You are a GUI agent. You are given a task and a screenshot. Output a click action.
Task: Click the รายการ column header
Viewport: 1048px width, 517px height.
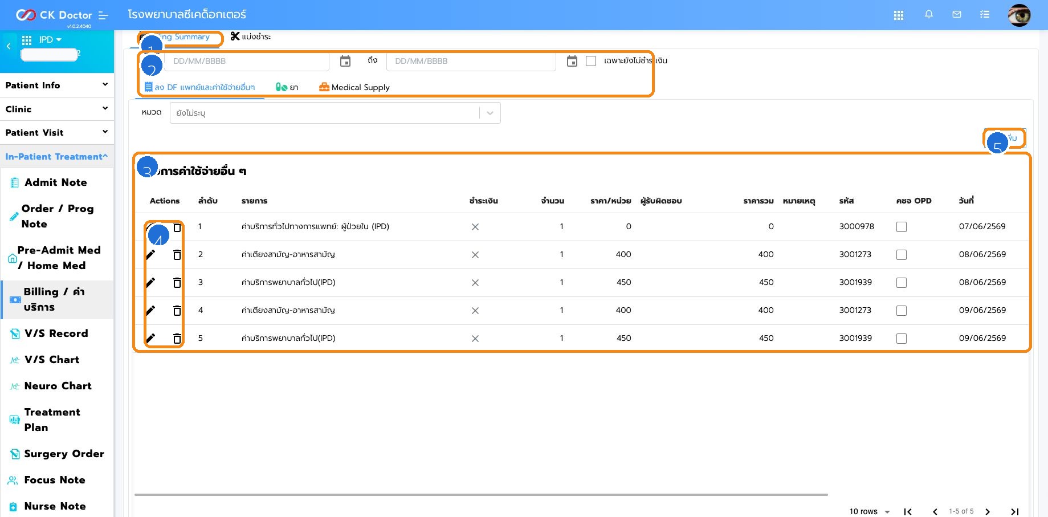pyautogui.click(x=254, y=201)
